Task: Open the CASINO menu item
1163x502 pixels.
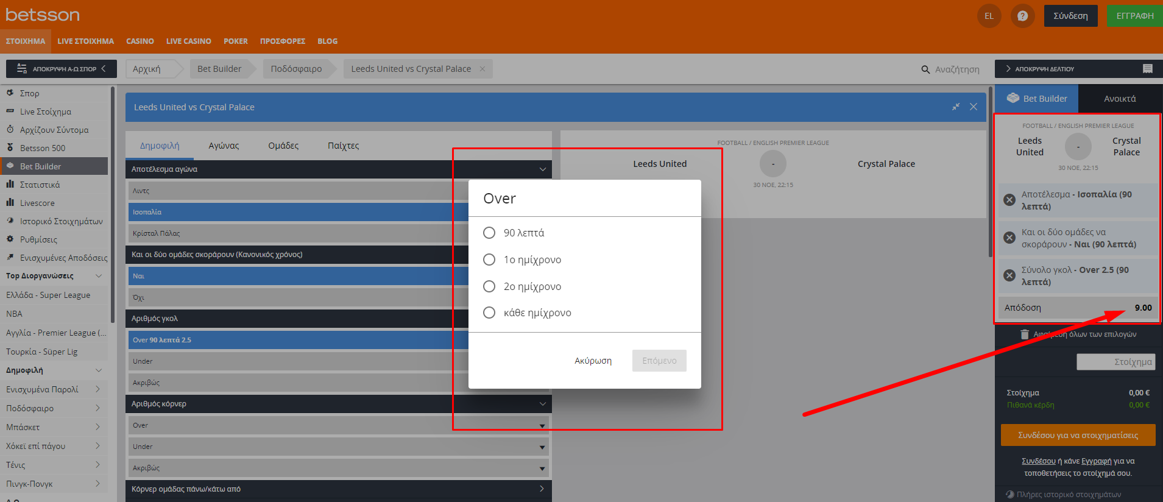Action: [x=140, y=41]
